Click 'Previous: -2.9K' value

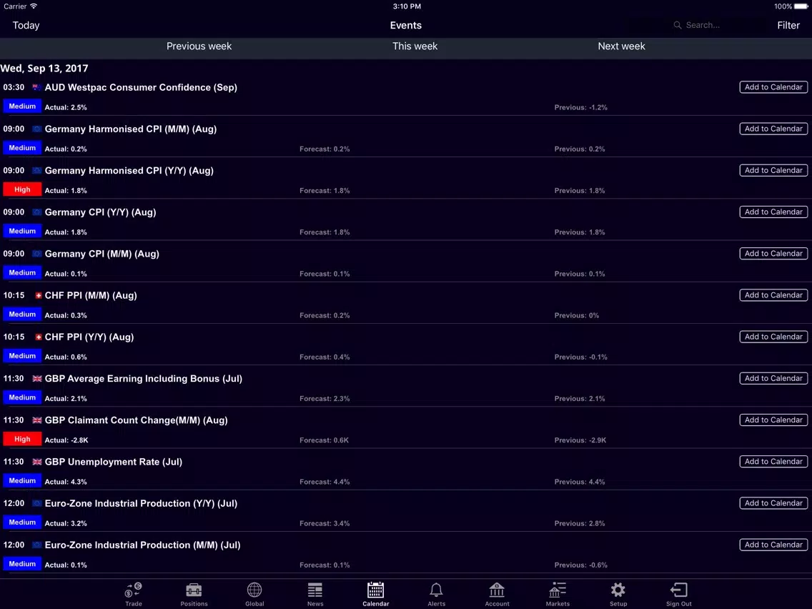pyautogui.click(x=580, y=440)
